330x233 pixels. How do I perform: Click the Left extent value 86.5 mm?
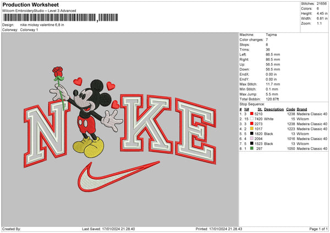(273, 54)
